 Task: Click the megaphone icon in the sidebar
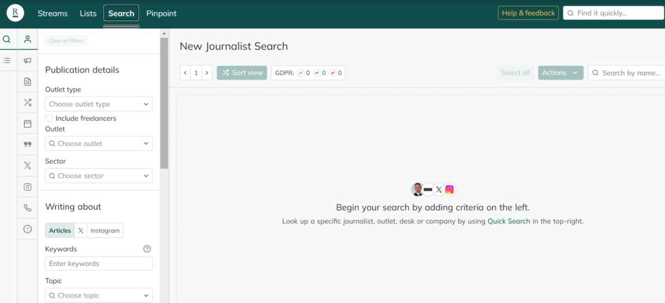click(27, 60)
